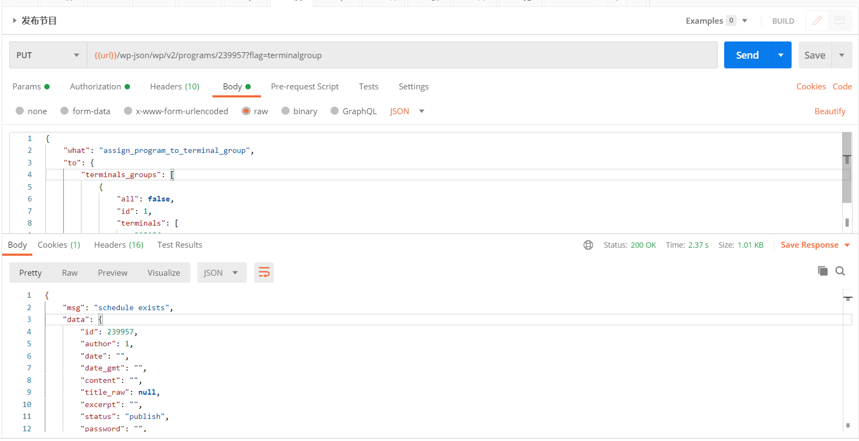Switch to the Pre-request Script tab
The image size is (859, 441).
pyautogui.click(x=305, y=87)
